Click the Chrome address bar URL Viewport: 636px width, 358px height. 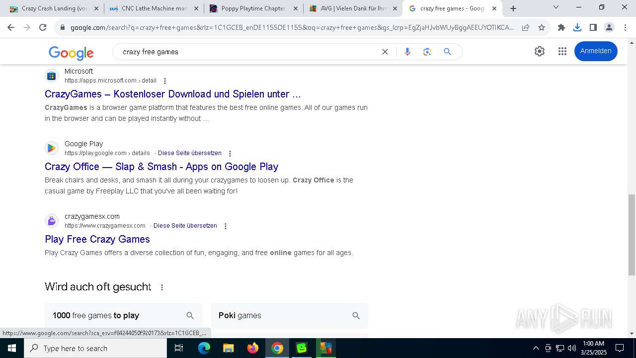pyautogui.click(x=292, y=27)
